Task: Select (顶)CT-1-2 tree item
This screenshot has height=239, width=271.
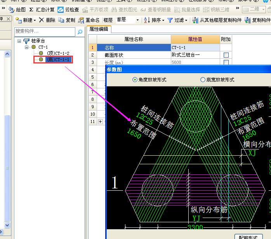Action: click(x=58, y=53)
